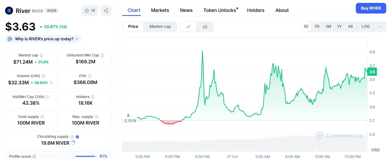The height and width of the screenshot is (159, 391).
Task: Click the Market cap info icon
Action: 41,55
